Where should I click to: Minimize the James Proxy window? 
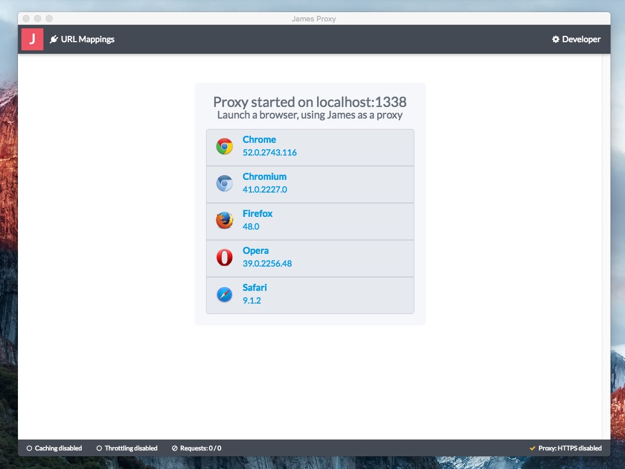[x=38, y=19]
